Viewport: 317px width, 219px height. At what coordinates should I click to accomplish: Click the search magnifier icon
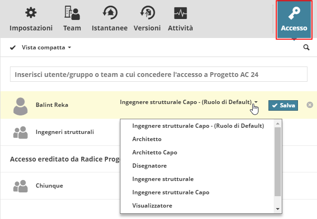(306, 48)
